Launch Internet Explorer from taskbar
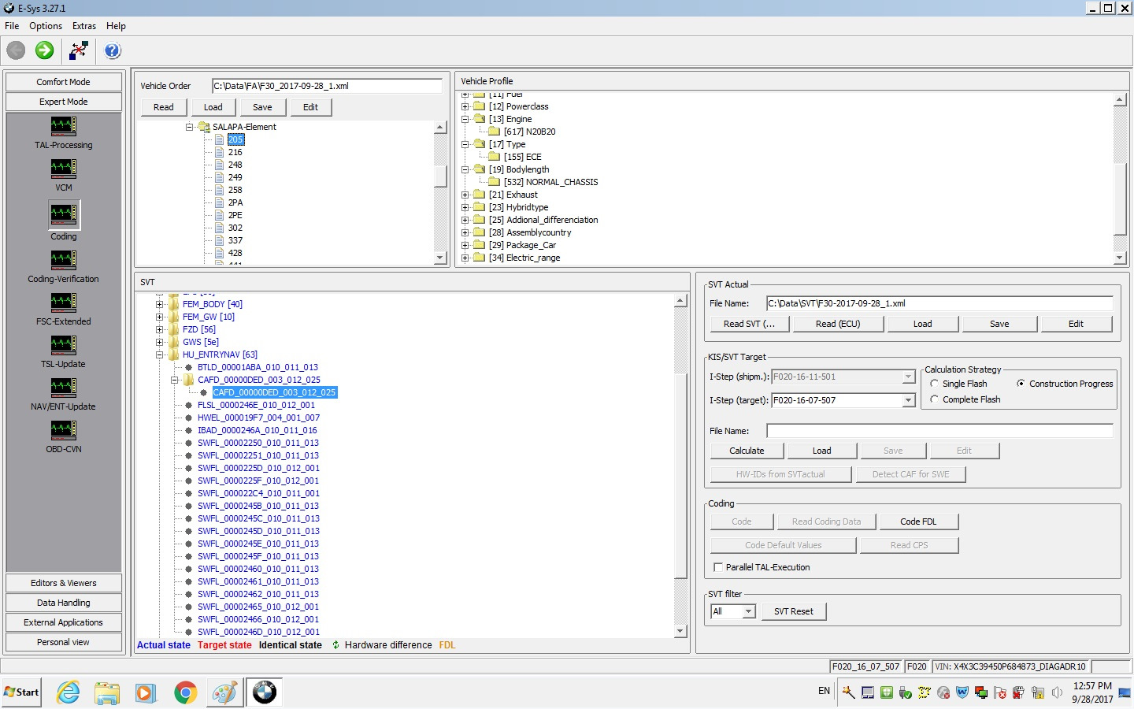 click(69, 692)
